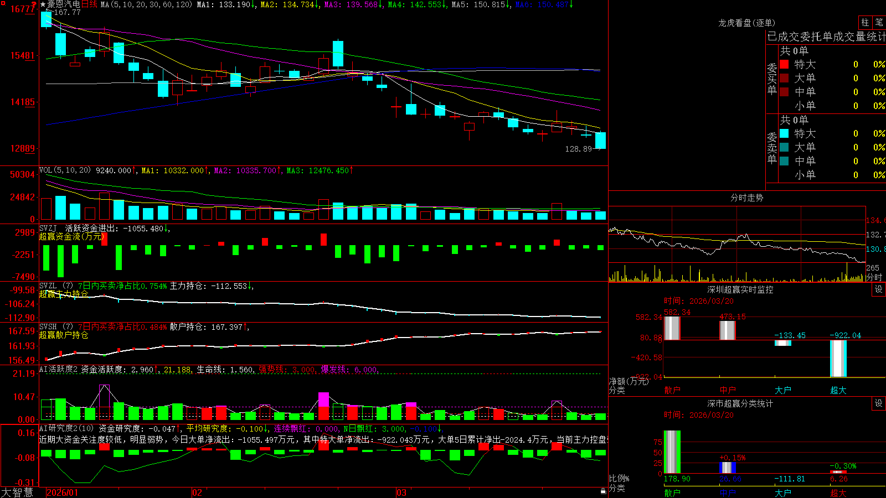Click the blue 中户 bar marked +0.15%
Viewport: 886px width, 498px height.
[727, 468]
